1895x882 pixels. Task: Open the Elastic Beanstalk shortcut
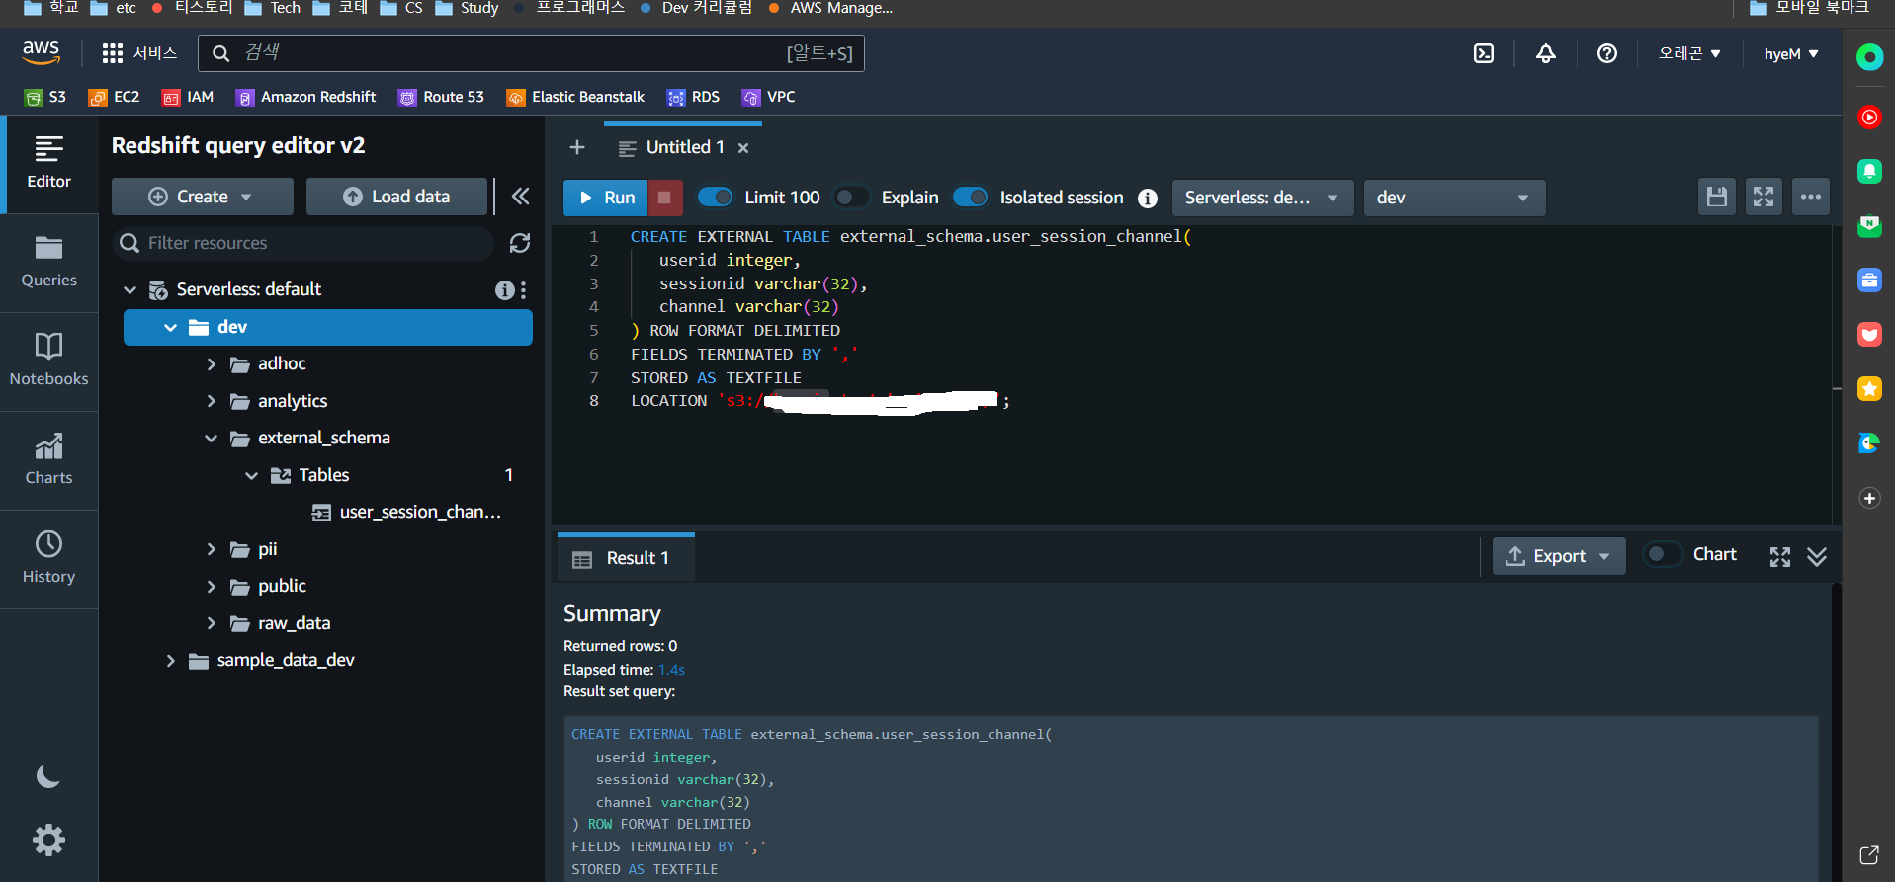575,97
